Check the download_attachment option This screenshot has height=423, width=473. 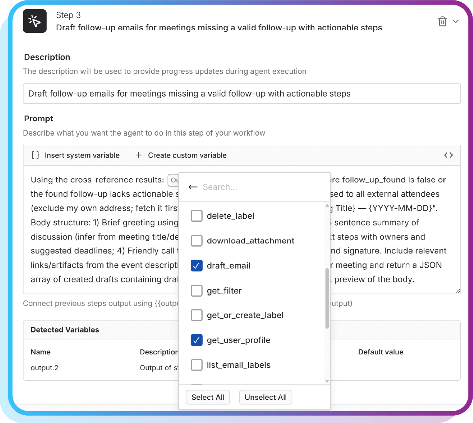(x=197, y=241)
